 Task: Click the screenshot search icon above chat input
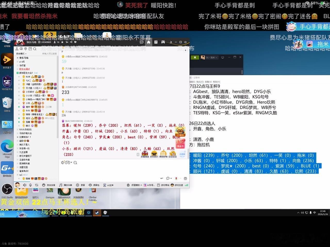(75, 163)
